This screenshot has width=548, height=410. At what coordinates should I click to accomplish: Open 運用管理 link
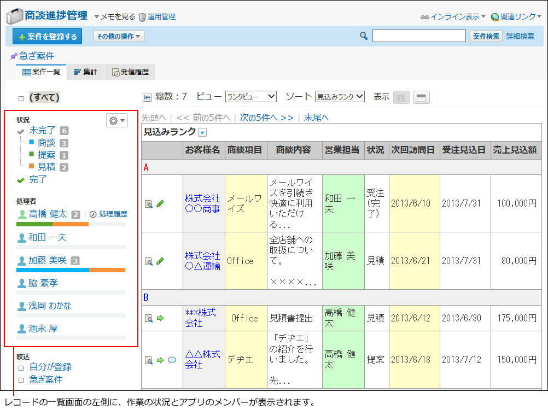161,17
